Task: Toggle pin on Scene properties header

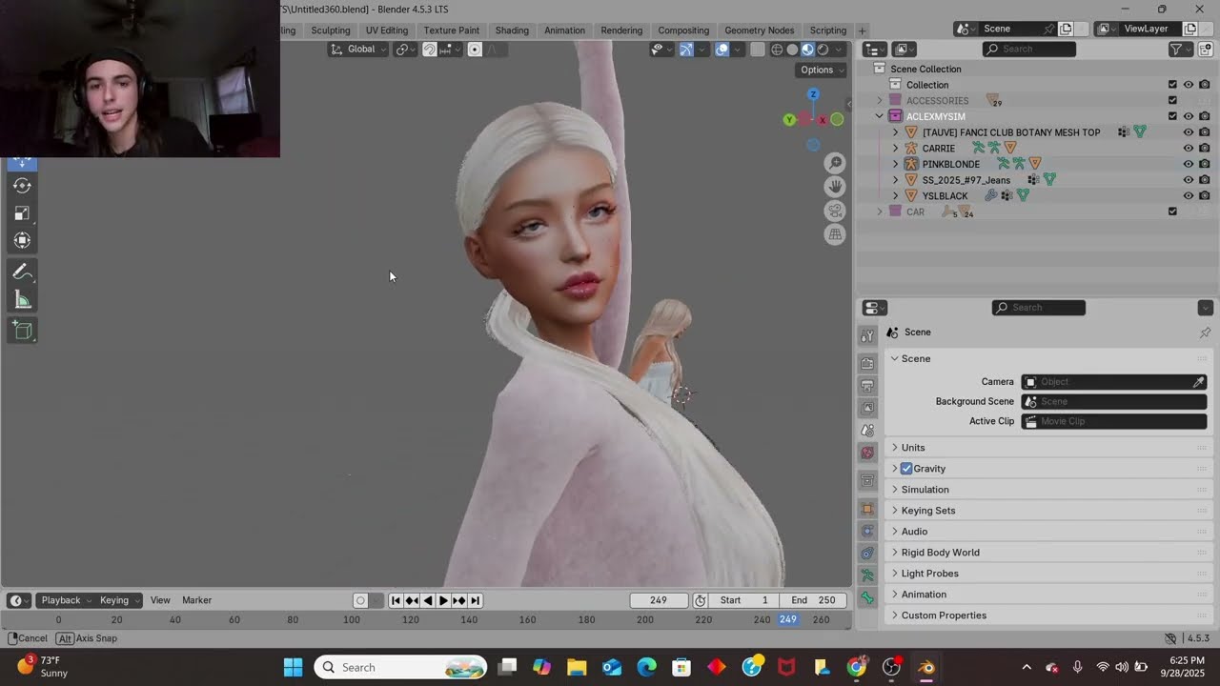Action: [1205, 333]
